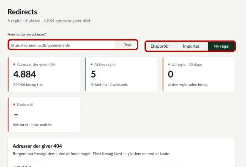Open the Ubrugte i 30 dage card

(199, 75)
